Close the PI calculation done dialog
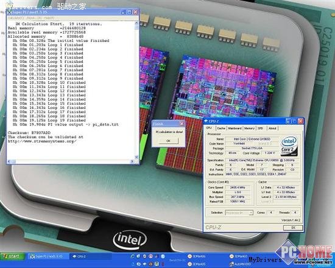This screenshot has width=335, height=268. click(182, 124)
